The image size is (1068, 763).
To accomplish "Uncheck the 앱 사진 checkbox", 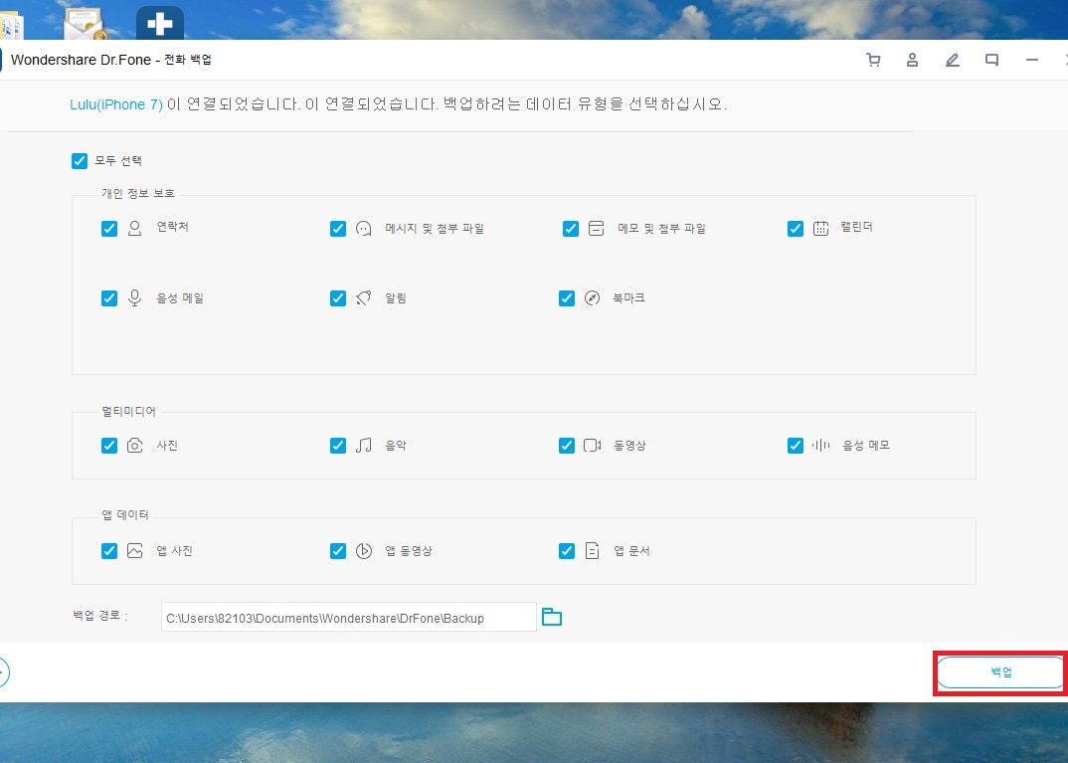I will [109, 550].
